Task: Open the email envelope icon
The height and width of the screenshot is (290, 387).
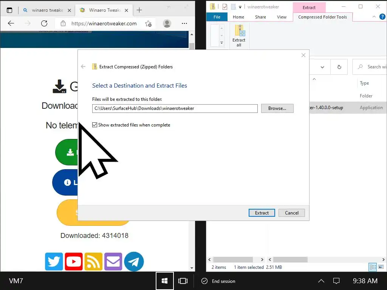Action: coord(113,261)
